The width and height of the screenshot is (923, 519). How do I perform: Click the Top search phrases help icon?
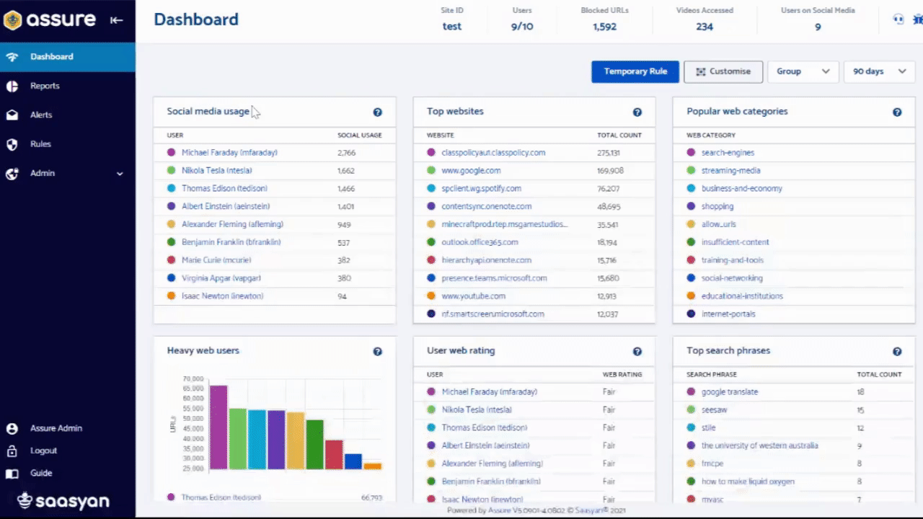[897, 352]
